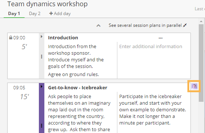Click Enter additional information field
Viewport: 205px width, 133px height.
coord(151,46)
